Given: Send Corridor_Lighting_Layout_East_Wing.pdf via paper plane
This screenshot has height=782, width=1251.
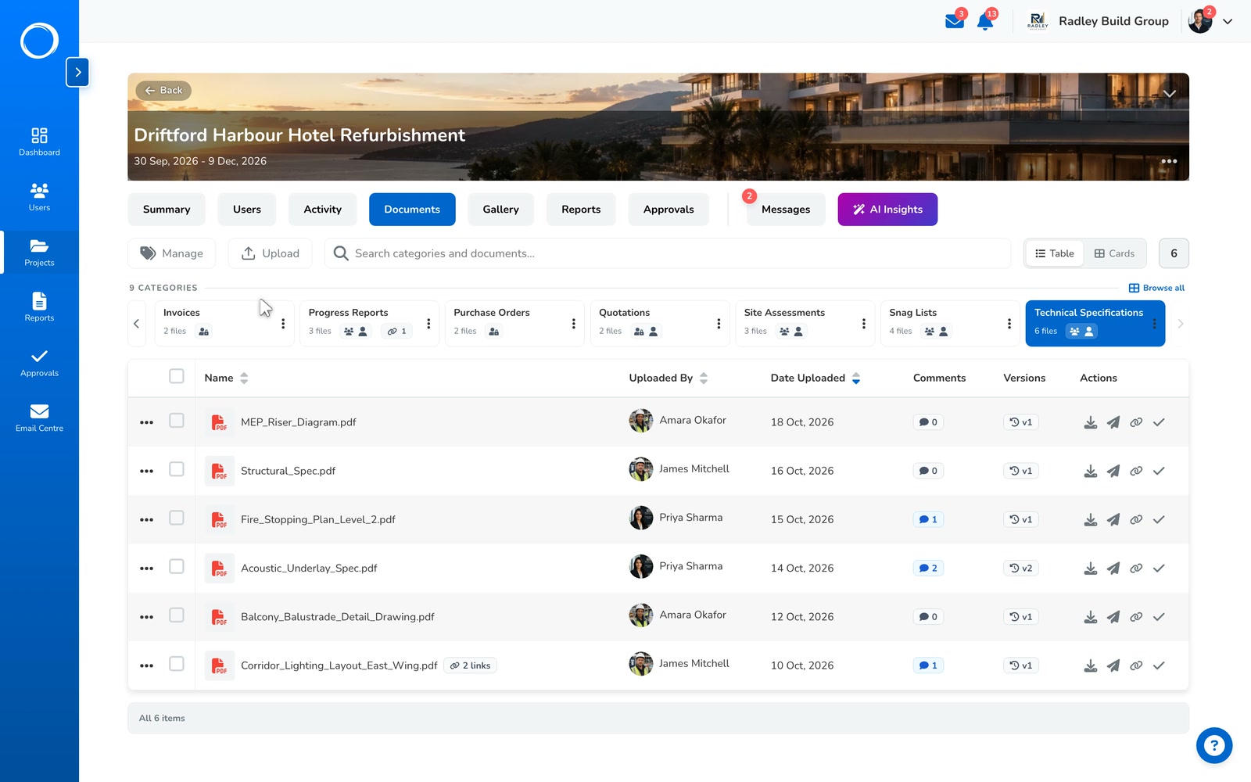Looking at the screenshot, I should [1113, 665].
